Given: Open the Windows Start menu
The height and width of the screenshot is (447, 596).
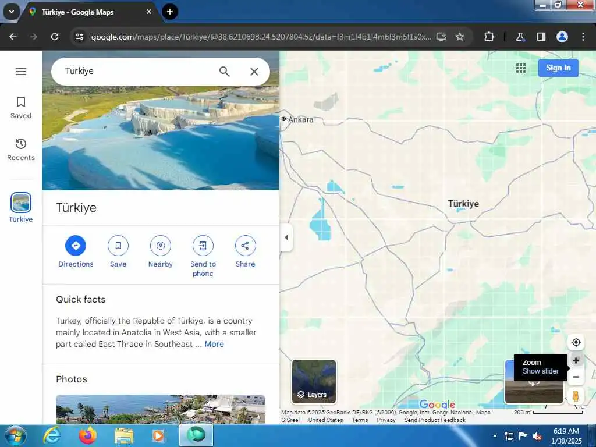Looking at the screenshot, I should [x=16, y=435].
